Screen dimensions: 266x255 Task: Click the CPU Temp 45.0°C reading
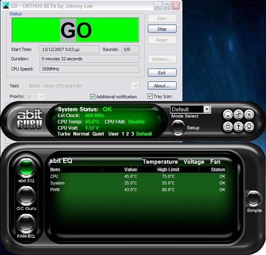point(92,121)
